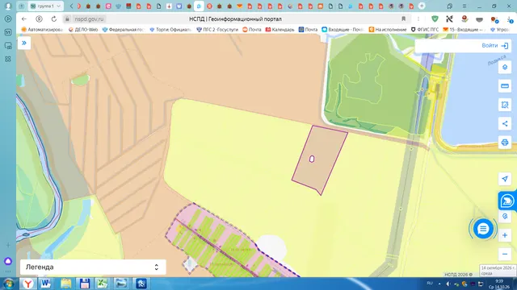Image resolution: width=517 pixels, height=290 pixels.
Task: Click the taskbar clock
Action: pyautogui.click(x=499, y=284)
